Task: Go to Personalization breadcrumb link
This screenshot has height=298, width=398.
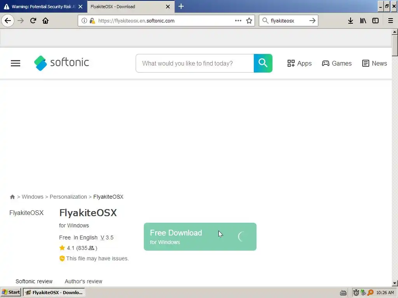Action: 68,197
